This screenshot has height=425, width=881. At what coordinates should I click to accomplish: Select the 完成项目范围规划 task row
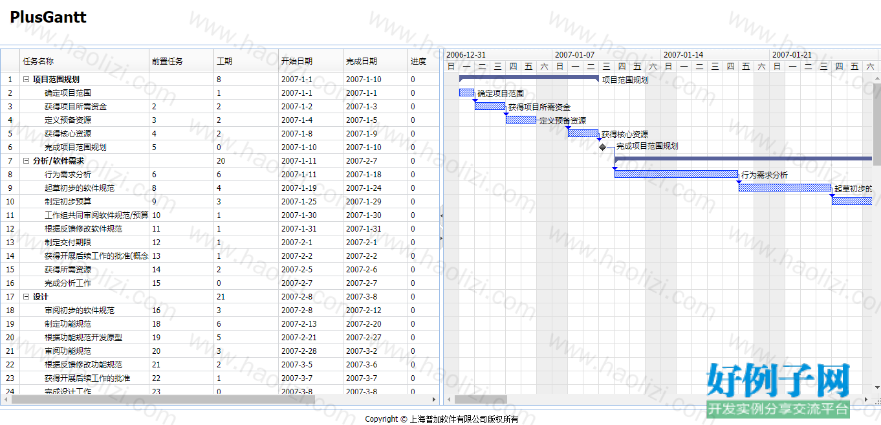click(x=220, y=147)
